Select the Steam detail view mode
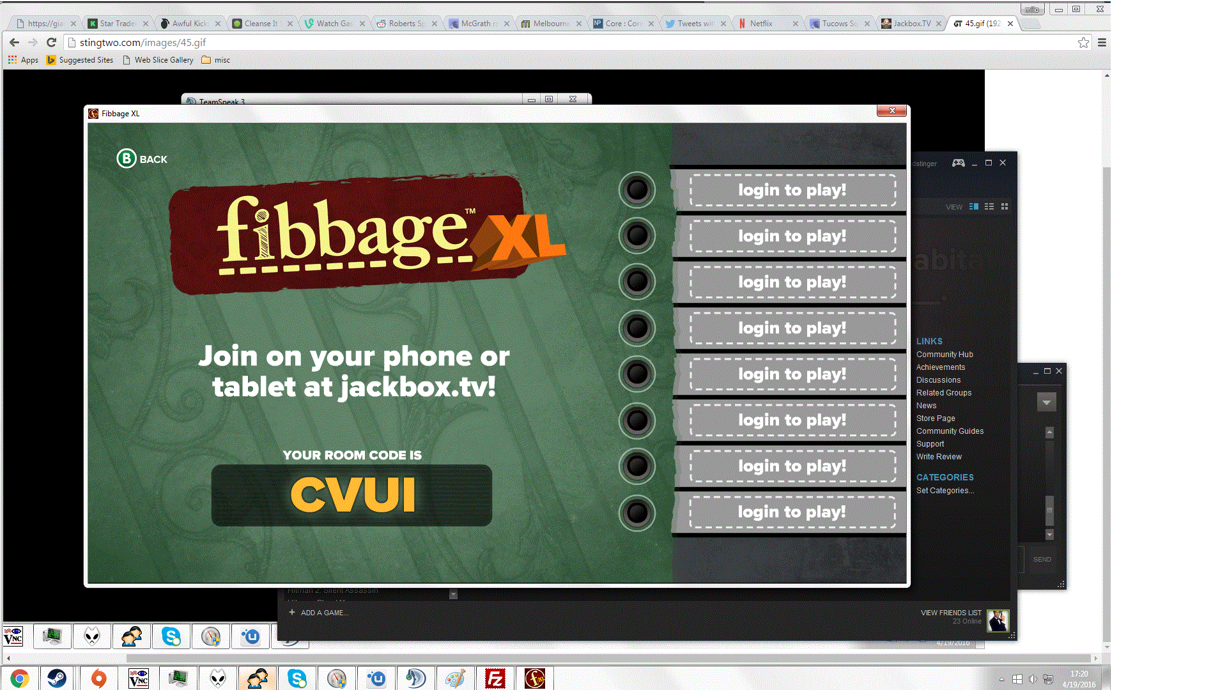The width and height of the screenshot is (1227, 690). coord(974,206)
